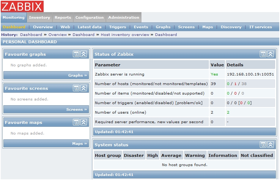Click 'Required server performance' row text

pyautogui.click(x=149, y=122)
